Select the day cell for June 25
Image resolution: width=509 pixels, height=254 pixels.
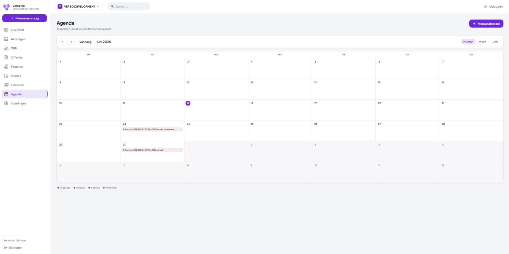click(x=280, y=131)
